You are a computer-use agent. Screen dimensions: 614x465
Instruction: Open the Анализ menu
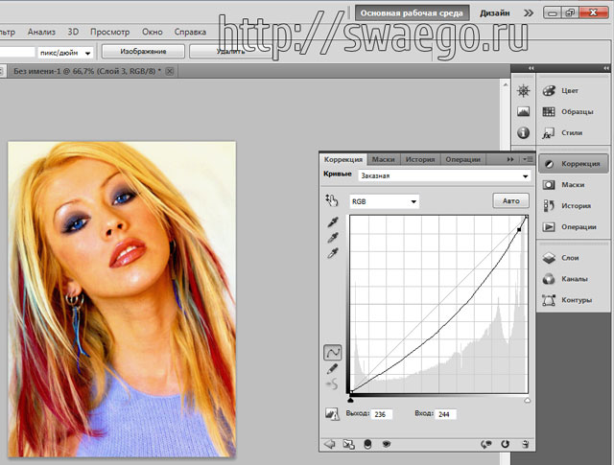coord(41,32)
